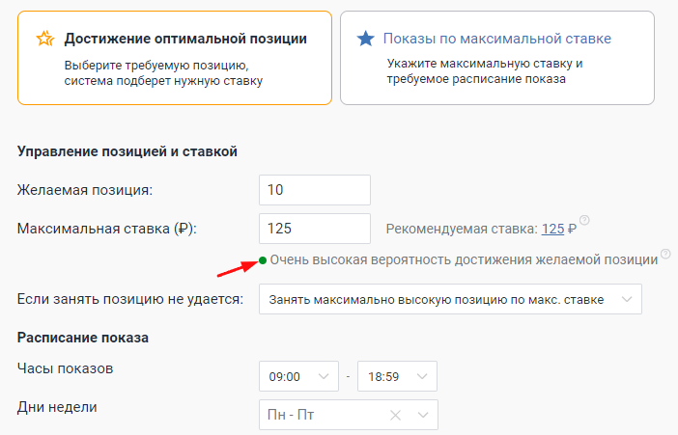This screenshot has height=435, width=678.
Task: Click the green probability status dot
Action: point(263,260)
